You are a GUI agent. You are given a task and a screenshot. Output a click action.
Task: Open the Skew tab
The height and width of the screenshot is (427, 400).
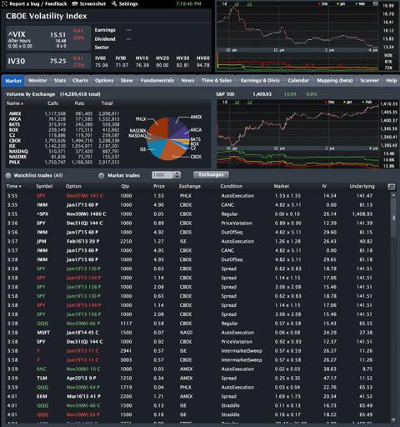pos(127,80)
